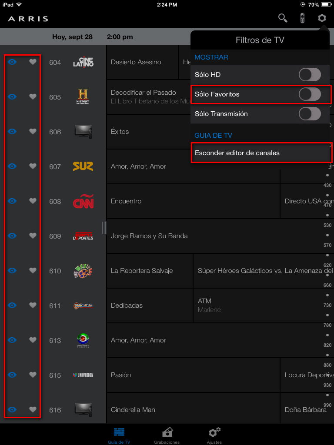334x445 pixels.
Task: Tap heart icon for channel 609
Action: pos(33,236)
